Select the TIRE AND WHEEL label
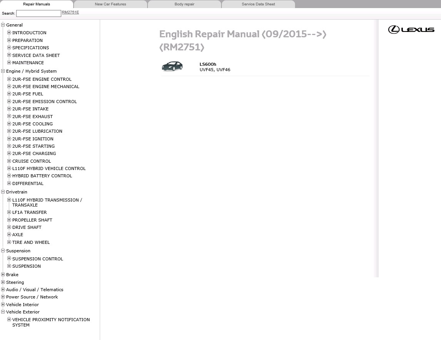This screenshot has height=340, width=441. click(x=31, y=242)
